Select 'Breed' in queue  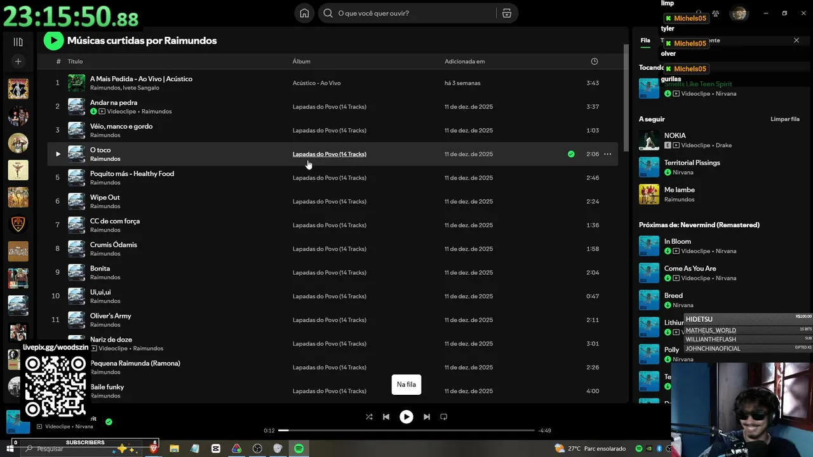coord(720,300)
